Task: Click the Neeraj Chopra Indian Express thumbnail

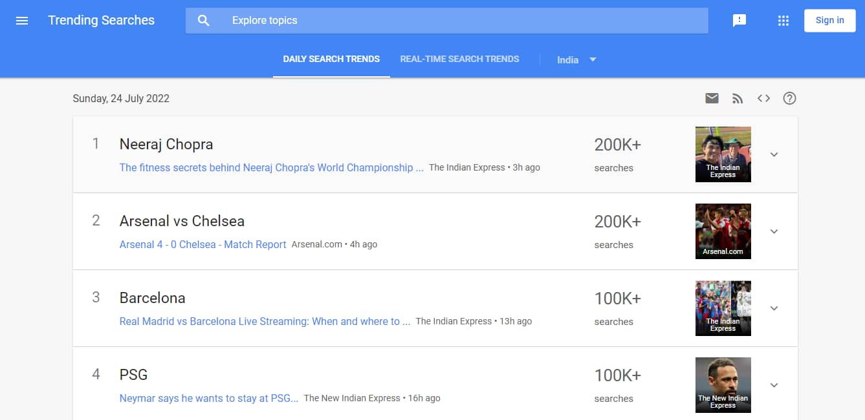Action: pos(723,154)
